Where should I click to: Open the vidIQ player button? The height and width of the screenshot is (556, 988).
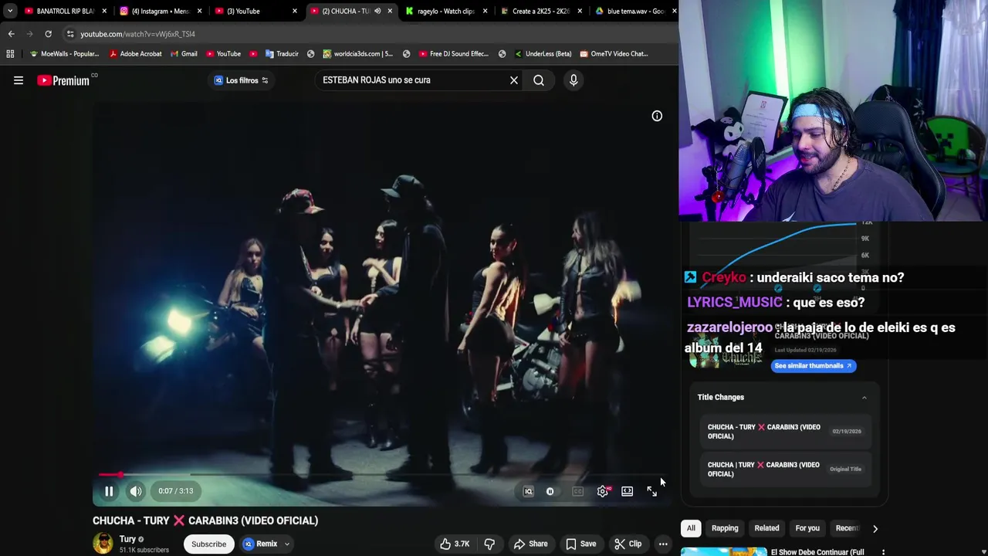pyautogui.click(x=528, y=491)
